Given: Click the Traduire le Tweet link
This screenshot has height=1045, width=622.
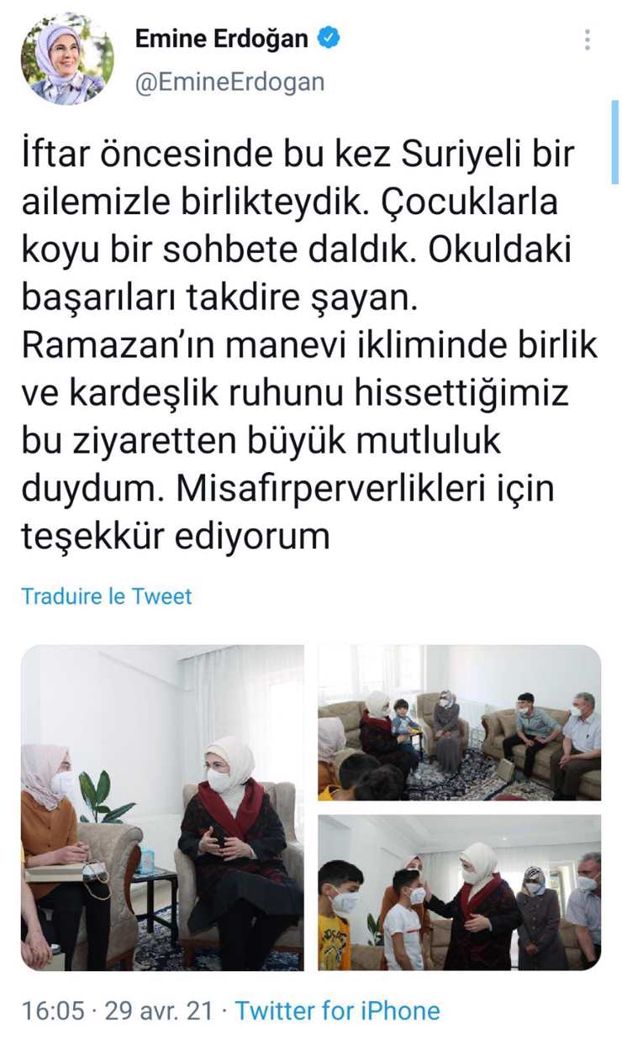Looking at the screenshot, I should pos(106,596).
